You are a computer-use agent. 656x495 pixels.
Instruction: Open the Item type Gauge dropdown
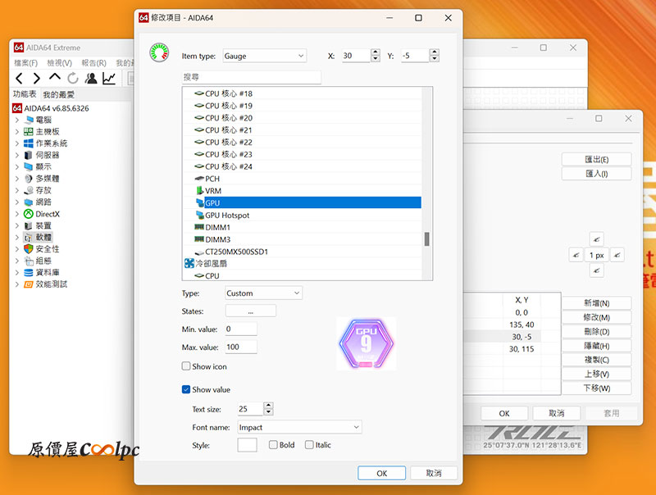point(265,56)
